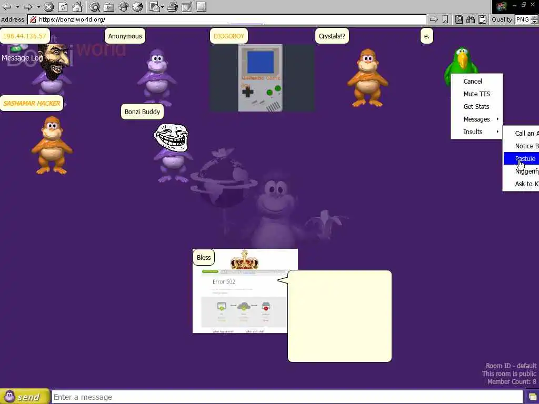Click the binoculars find icon

[x=471, y=19]
